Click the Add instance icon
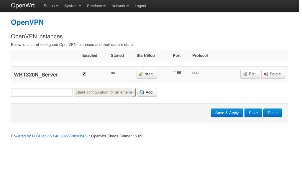This screenshot has height=180, width=302. point(142,92)
